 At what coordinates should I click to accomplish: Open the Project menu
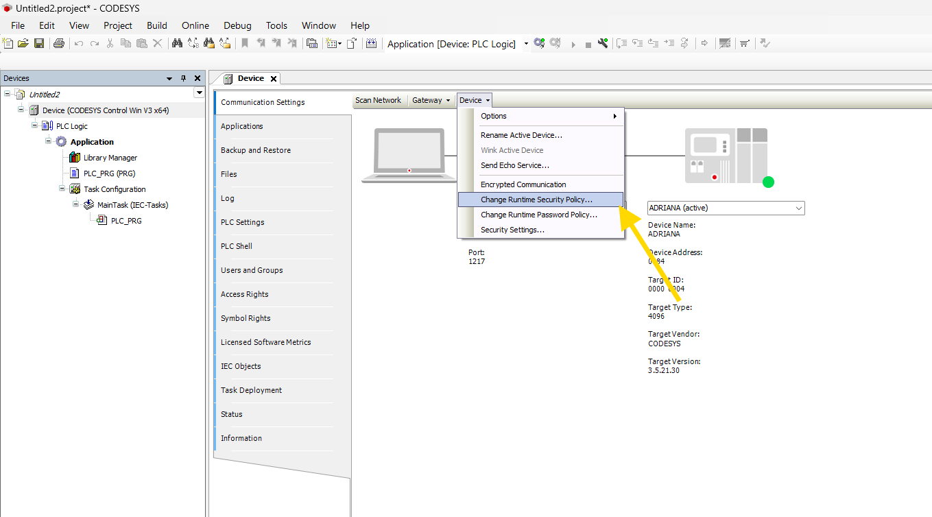point(118,25)
